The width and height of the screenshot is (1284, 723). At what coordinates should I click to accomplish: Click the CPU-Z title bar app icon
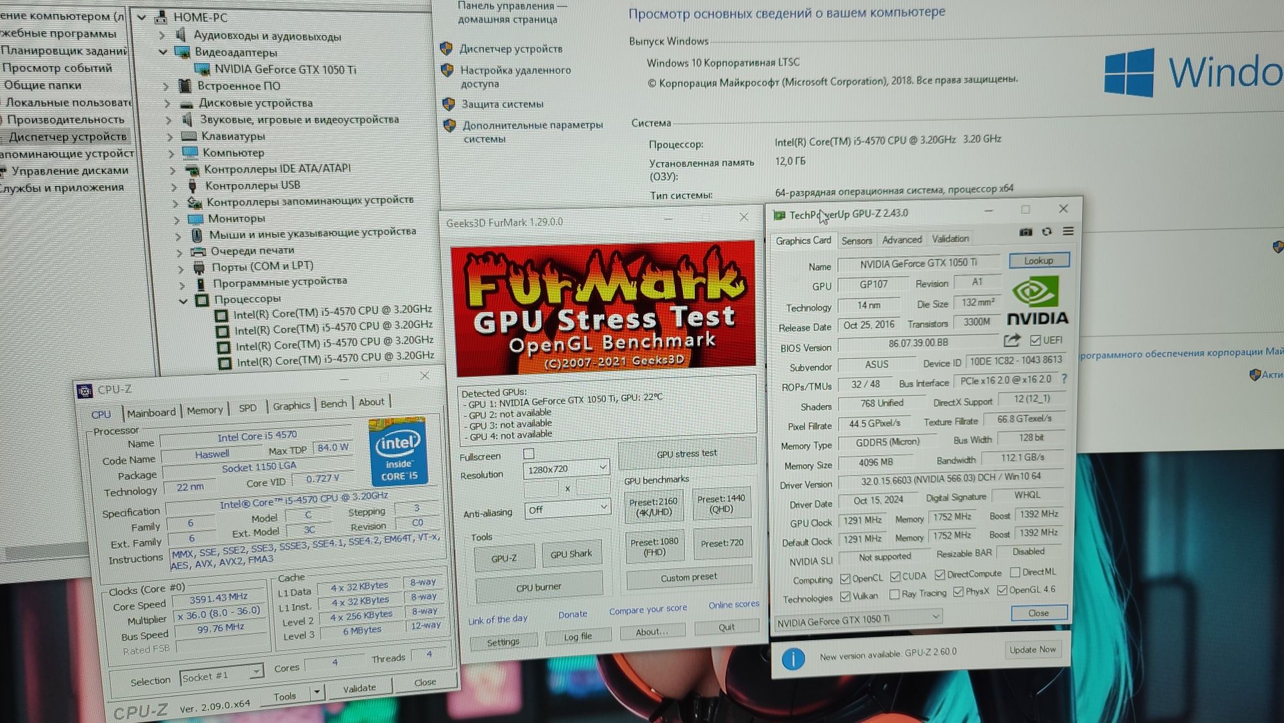point(85,390)
